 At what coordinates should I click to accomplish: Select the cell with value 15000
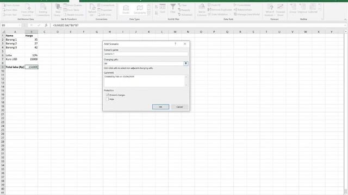32,59
